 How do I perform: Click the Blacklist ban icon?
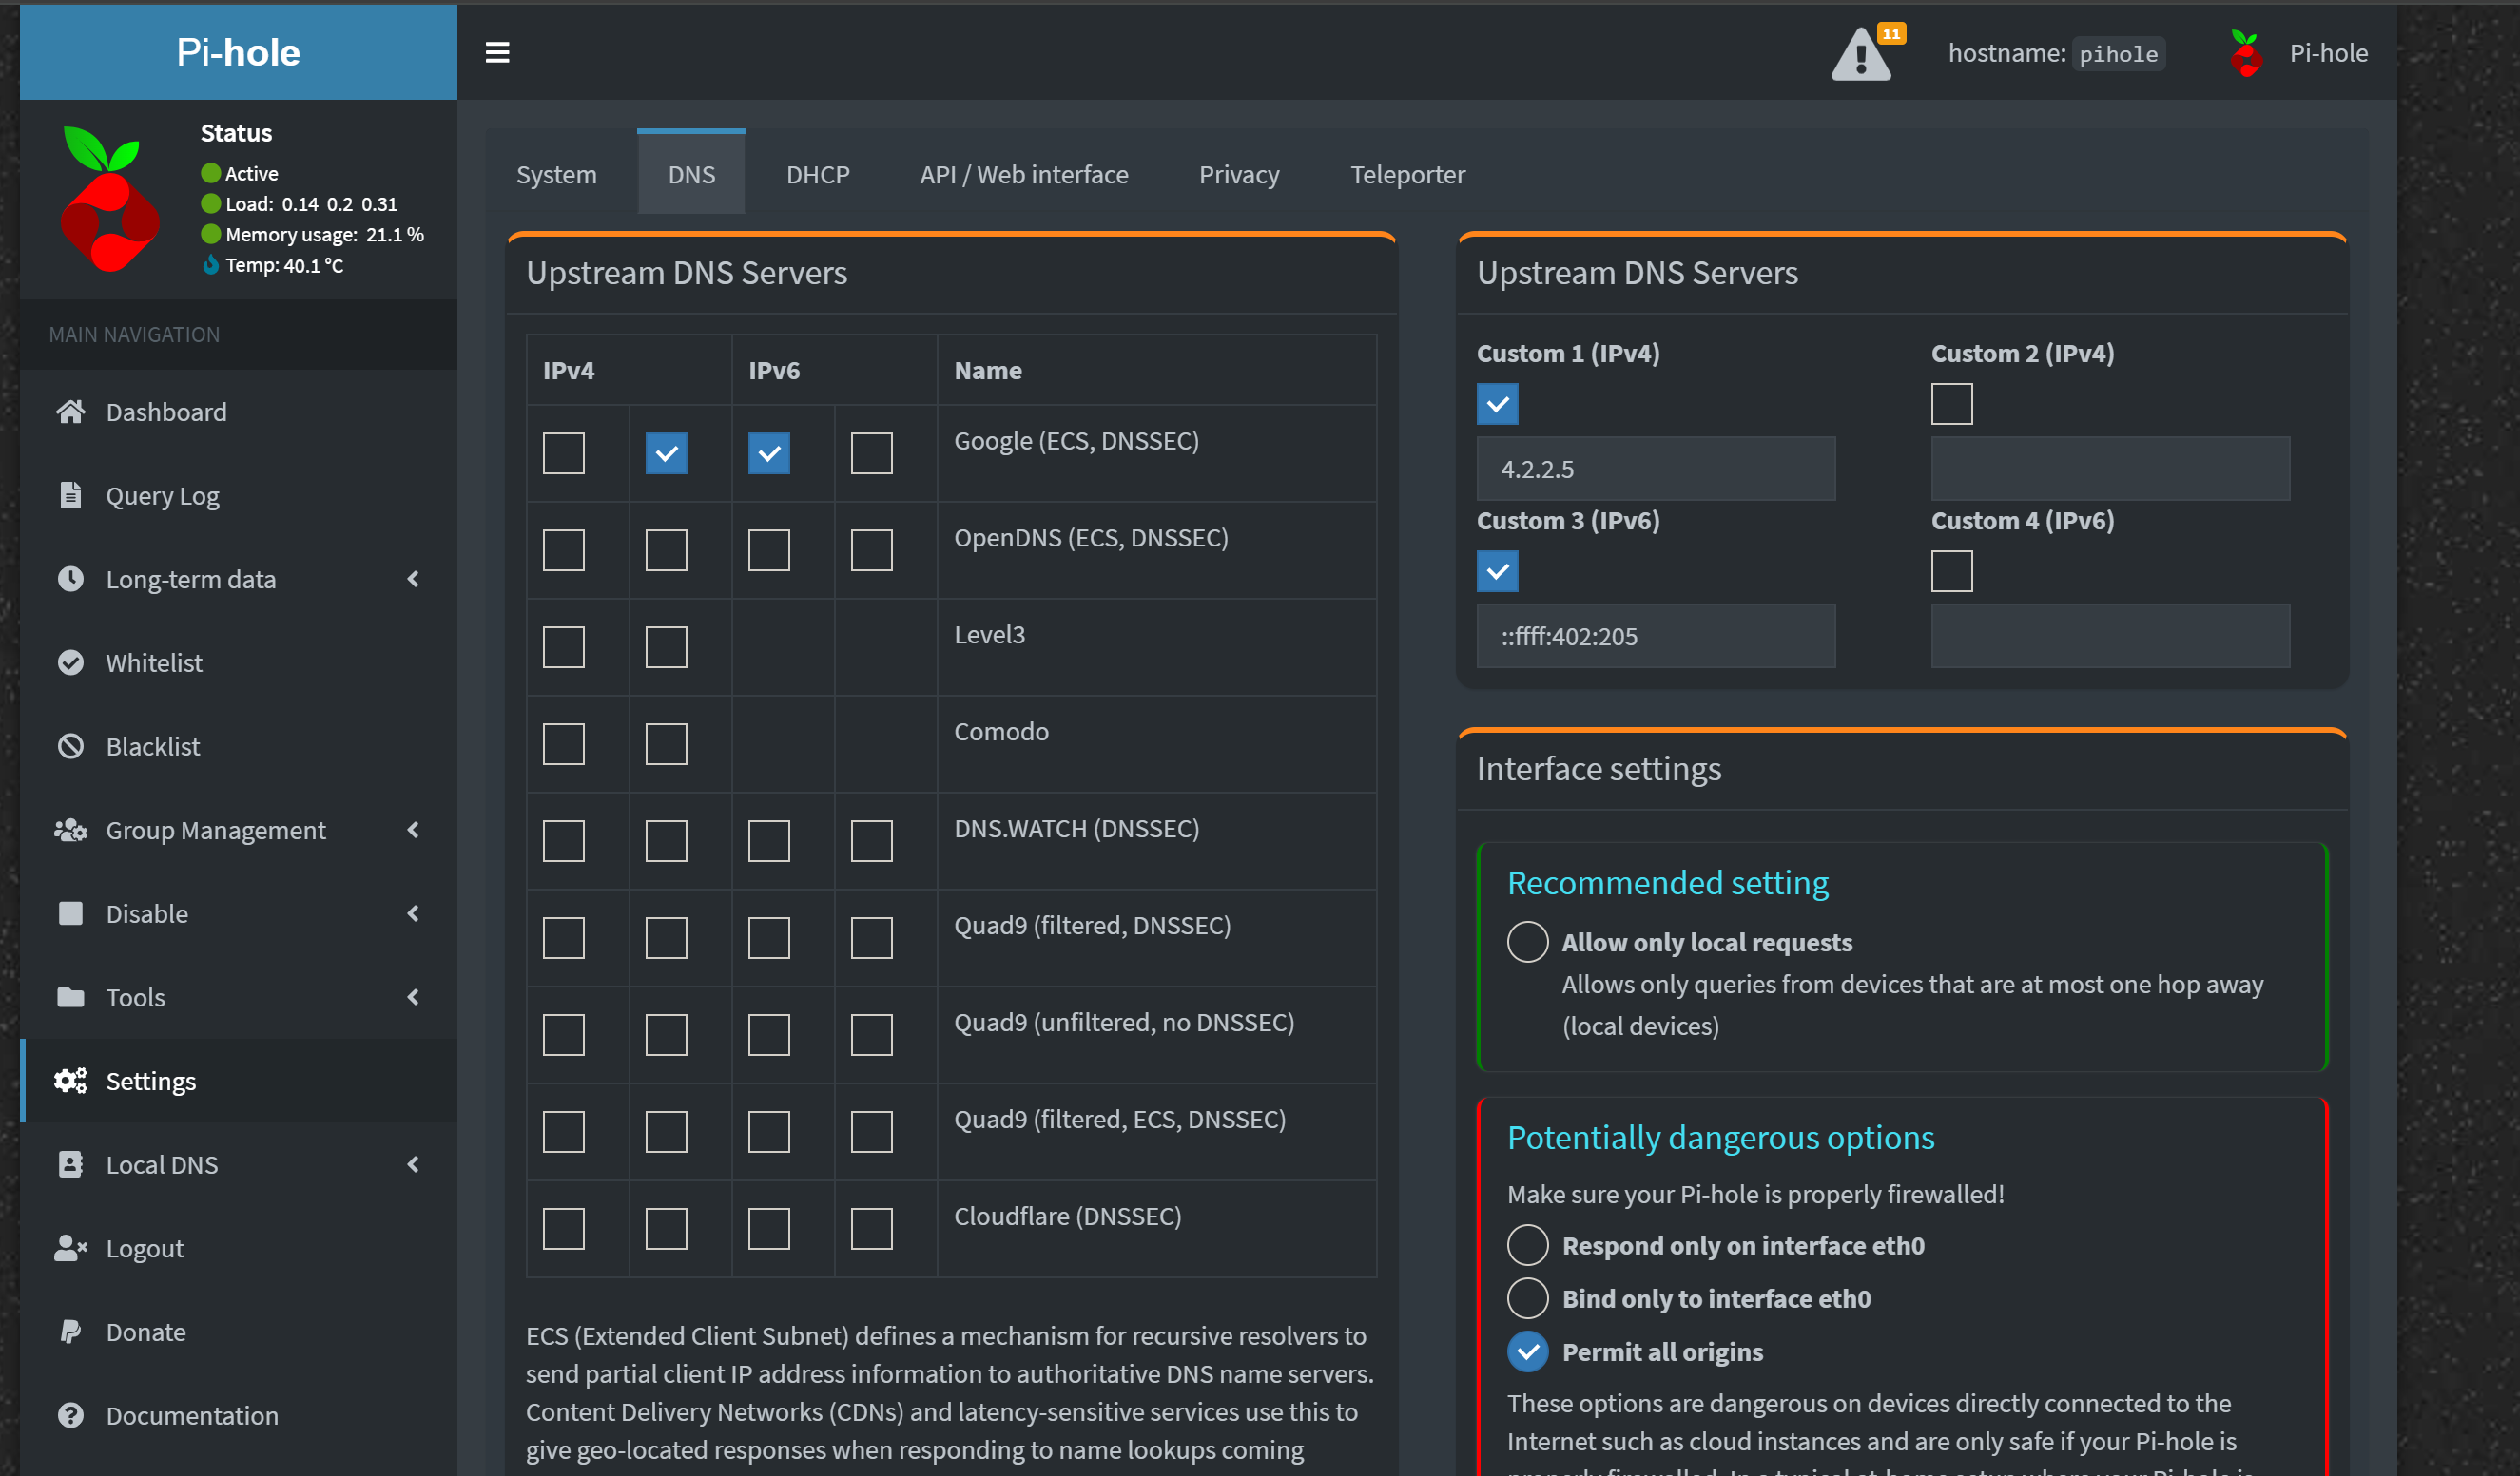coord(70,746)
